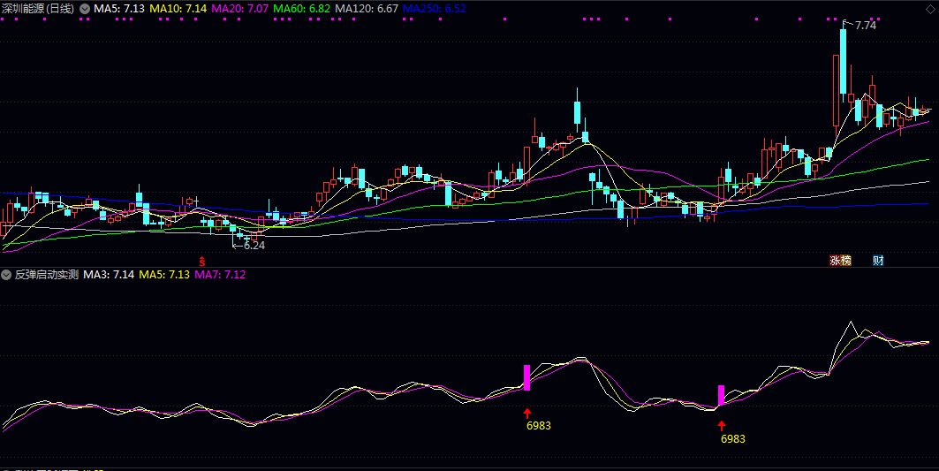
Task: Open the dropdown arrow beside 深圳能源(日线)
Action: (85, 8)
